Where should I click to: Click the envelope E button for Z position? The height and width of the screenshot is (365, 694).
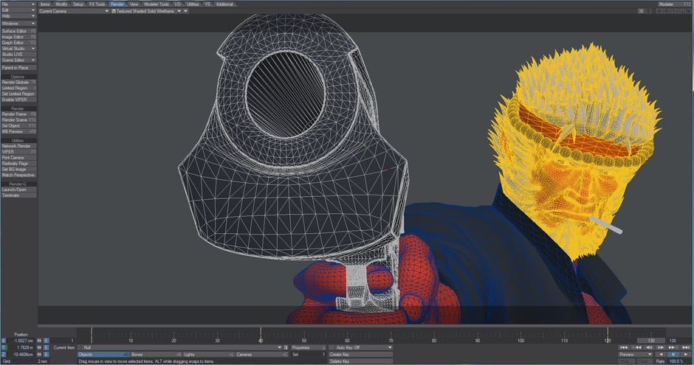pyautogui.click(x=46, y=354)
